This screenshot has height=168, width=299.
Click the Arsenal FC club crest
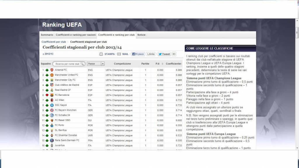coord(52,70)
